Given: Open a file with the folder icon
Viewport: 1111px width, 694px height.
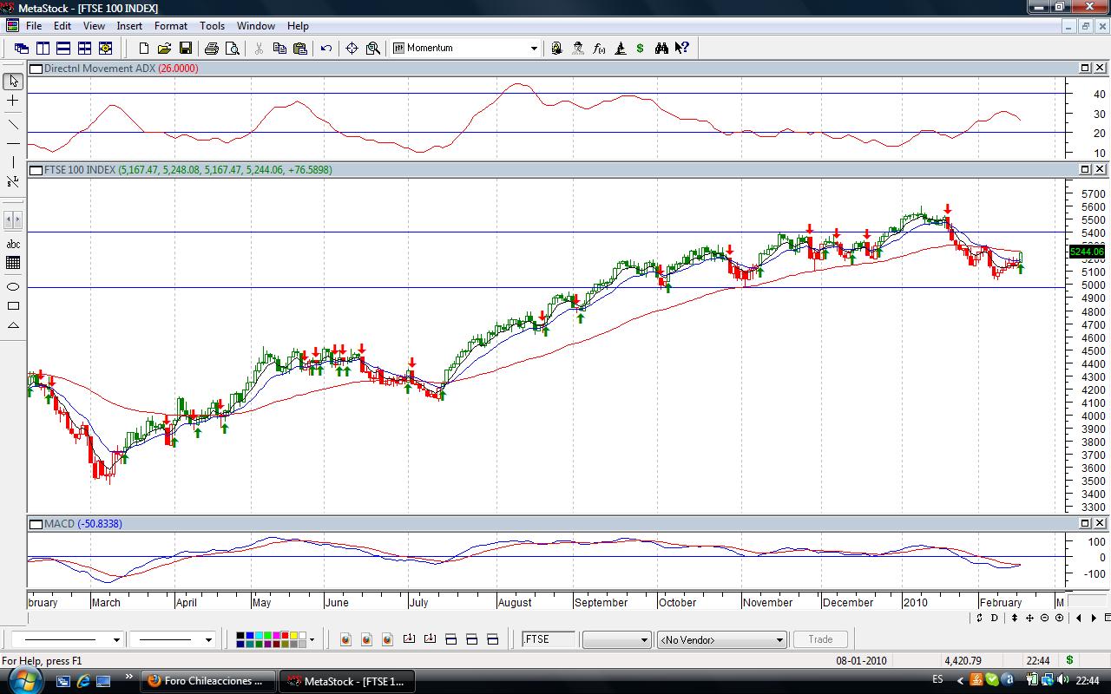Looking at the screenshot, I should tap(164, 49).
